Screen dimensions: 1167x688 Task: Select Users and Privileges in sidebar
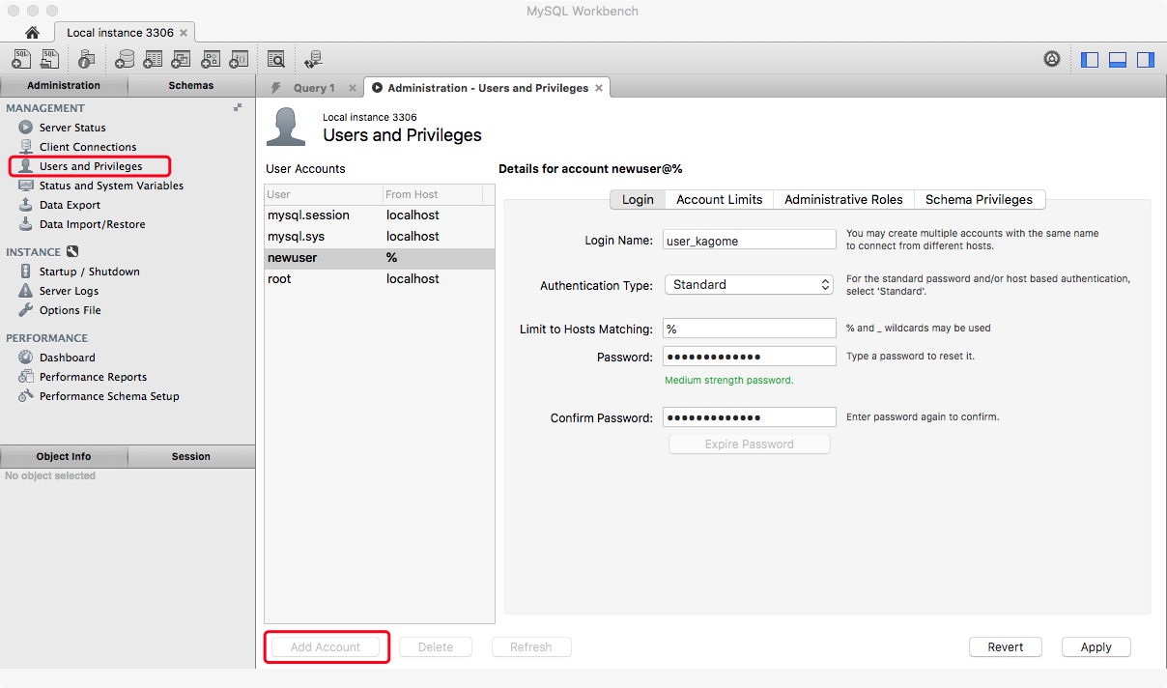pyautogui.click(x=91, y=166)
